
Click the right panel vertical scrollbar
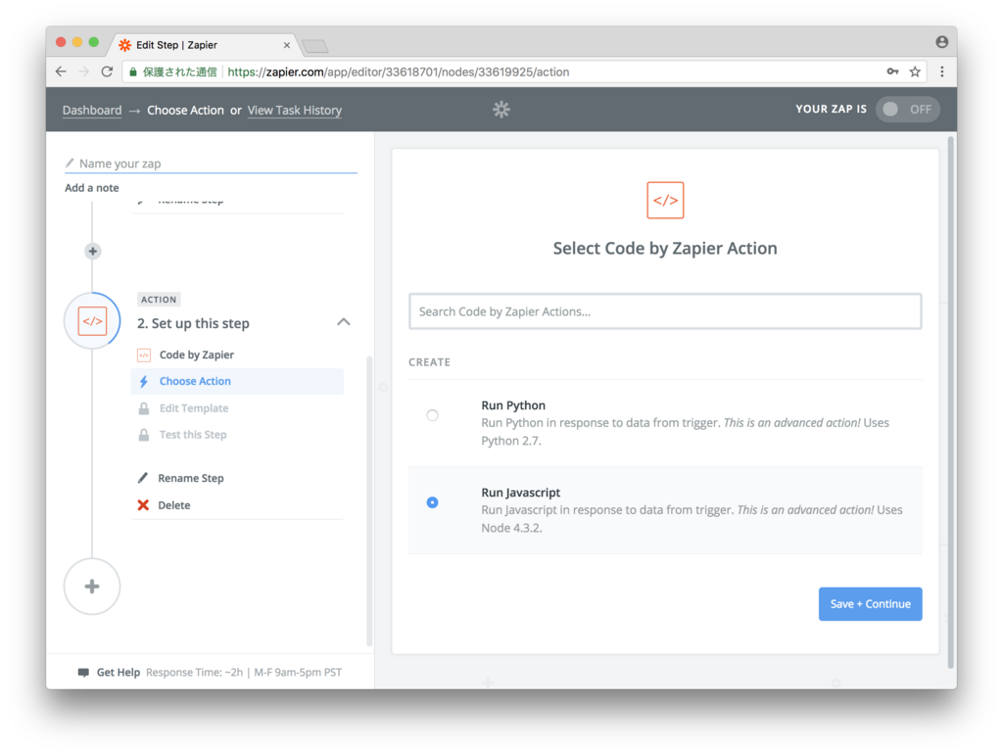click(x=950, y=402)
